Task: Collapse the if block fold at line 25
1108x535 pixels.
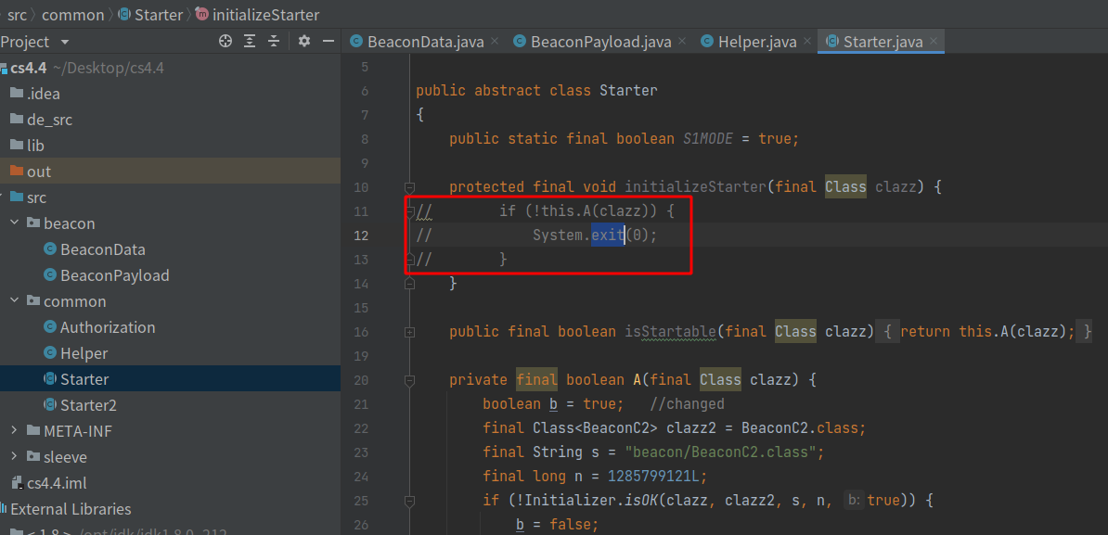Action: [x=409, y=501]
